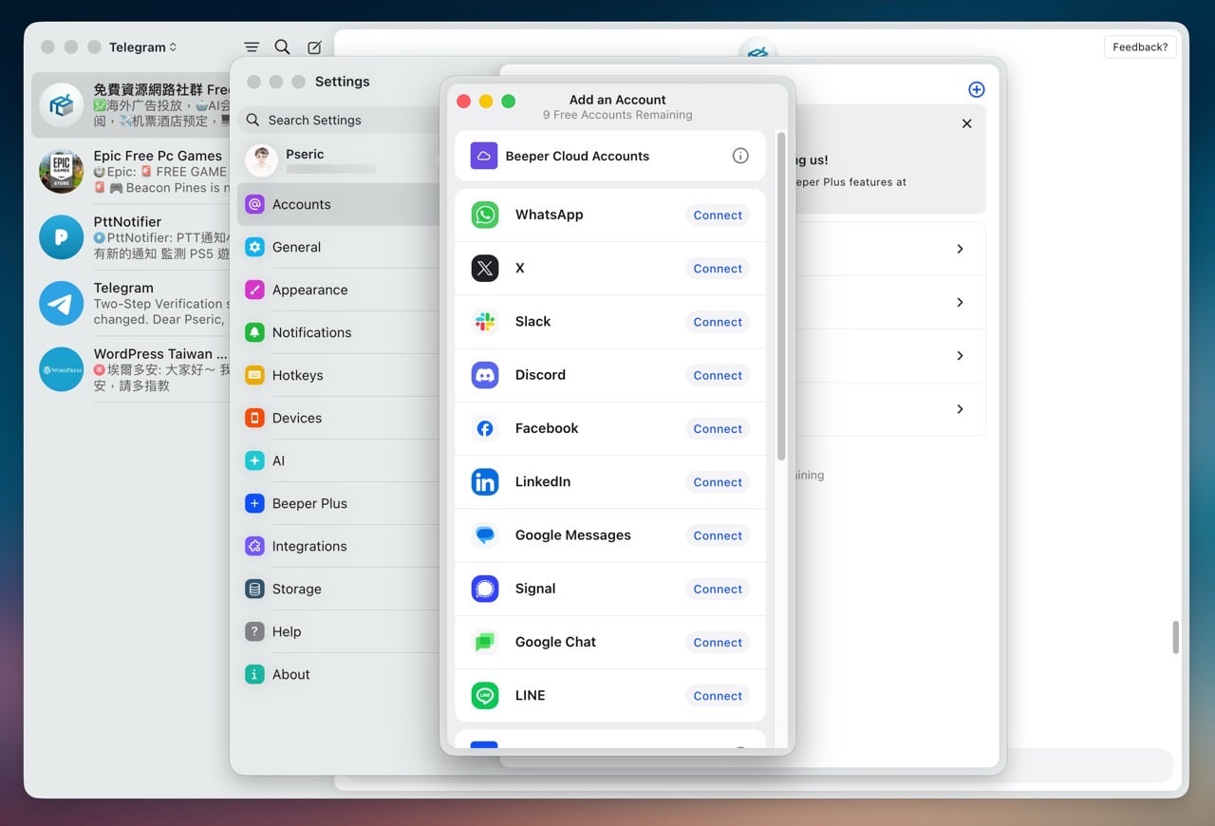Connect a LinkedIn account

(x=718, y=482)
